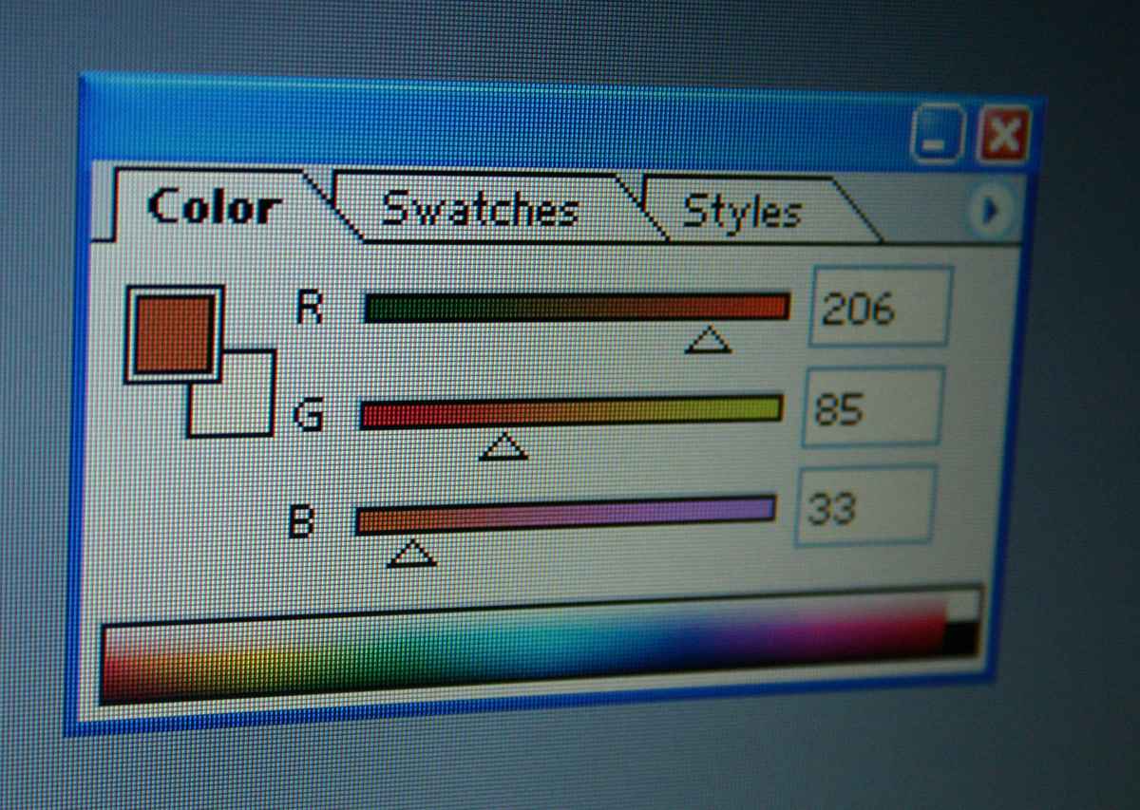Image resolution: width=1140 pixels, height=810 pixels.
Task: Switch to the Color tab
Action: [215, 205]
